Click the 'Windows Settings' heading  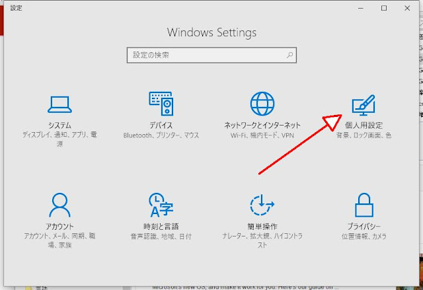click(x=211, y=32)
